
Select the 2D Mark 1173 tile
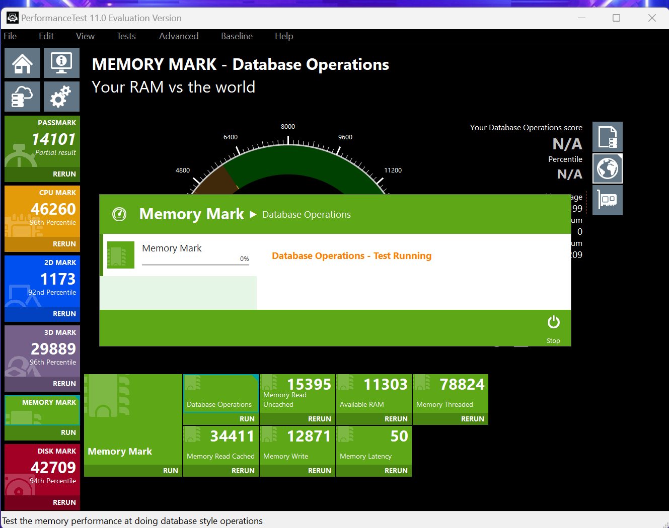(42, 282)
